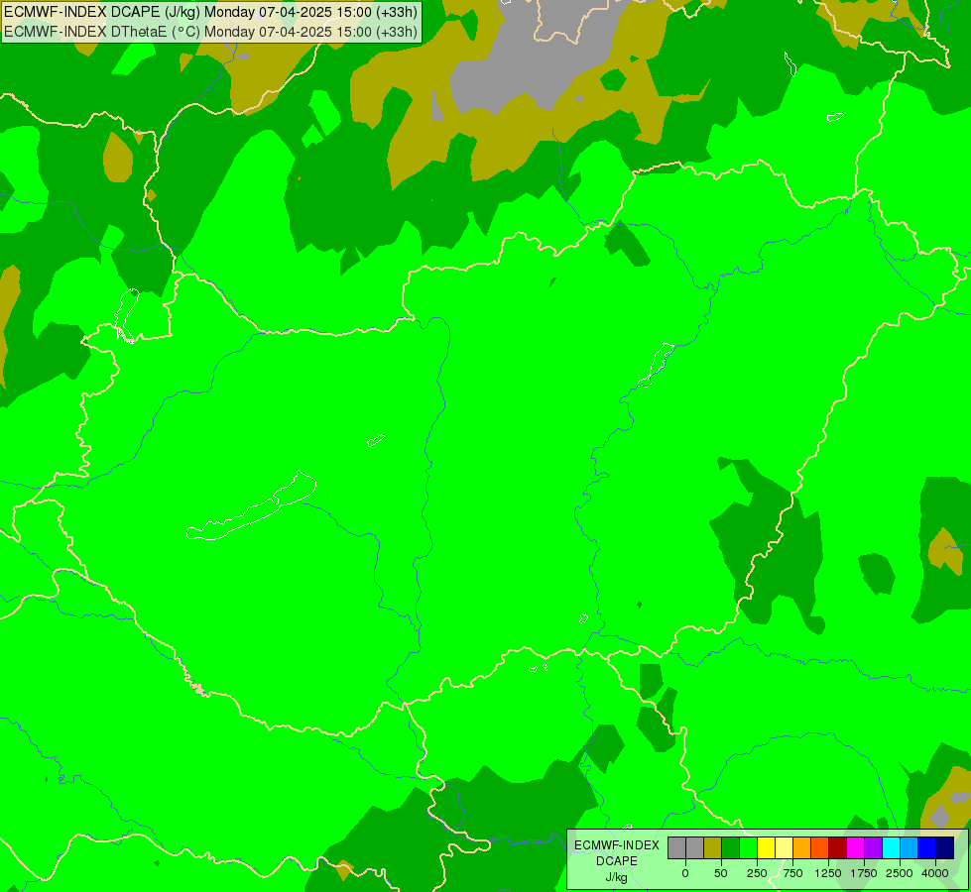Click the medium blue legend swatch
The image size is (971, 892).
point(927,847)
